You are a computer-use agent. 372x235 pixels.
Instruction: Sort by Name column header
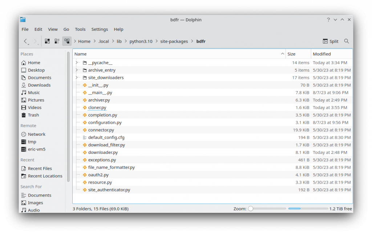coord(179,54)
